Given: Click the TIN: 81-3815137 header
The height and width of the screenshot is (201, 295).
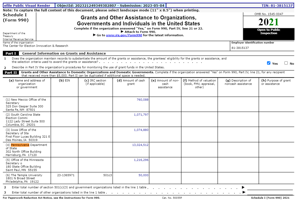Looking at the screenshot, I should tap(277, 5).
